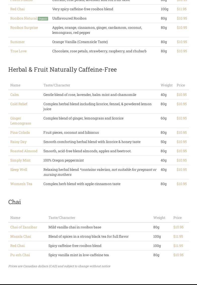Select the Summer tea link
197x285 pixels.
tap(18, 42)
